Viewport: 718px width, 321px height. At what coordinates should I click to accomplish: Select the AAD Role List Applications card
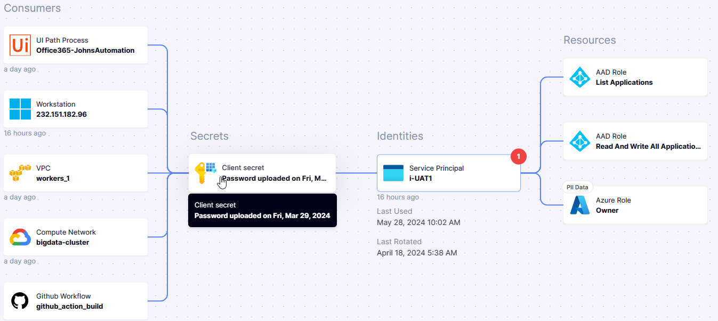[x=634, y=77]
